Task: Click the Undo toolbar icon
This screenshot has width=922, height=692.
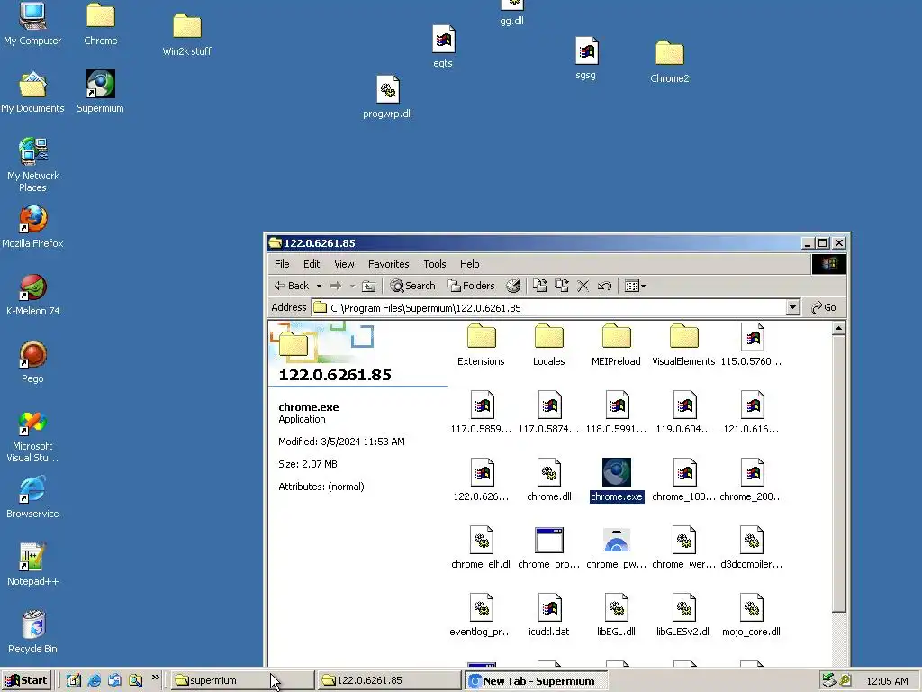Action: click(604, 286)
